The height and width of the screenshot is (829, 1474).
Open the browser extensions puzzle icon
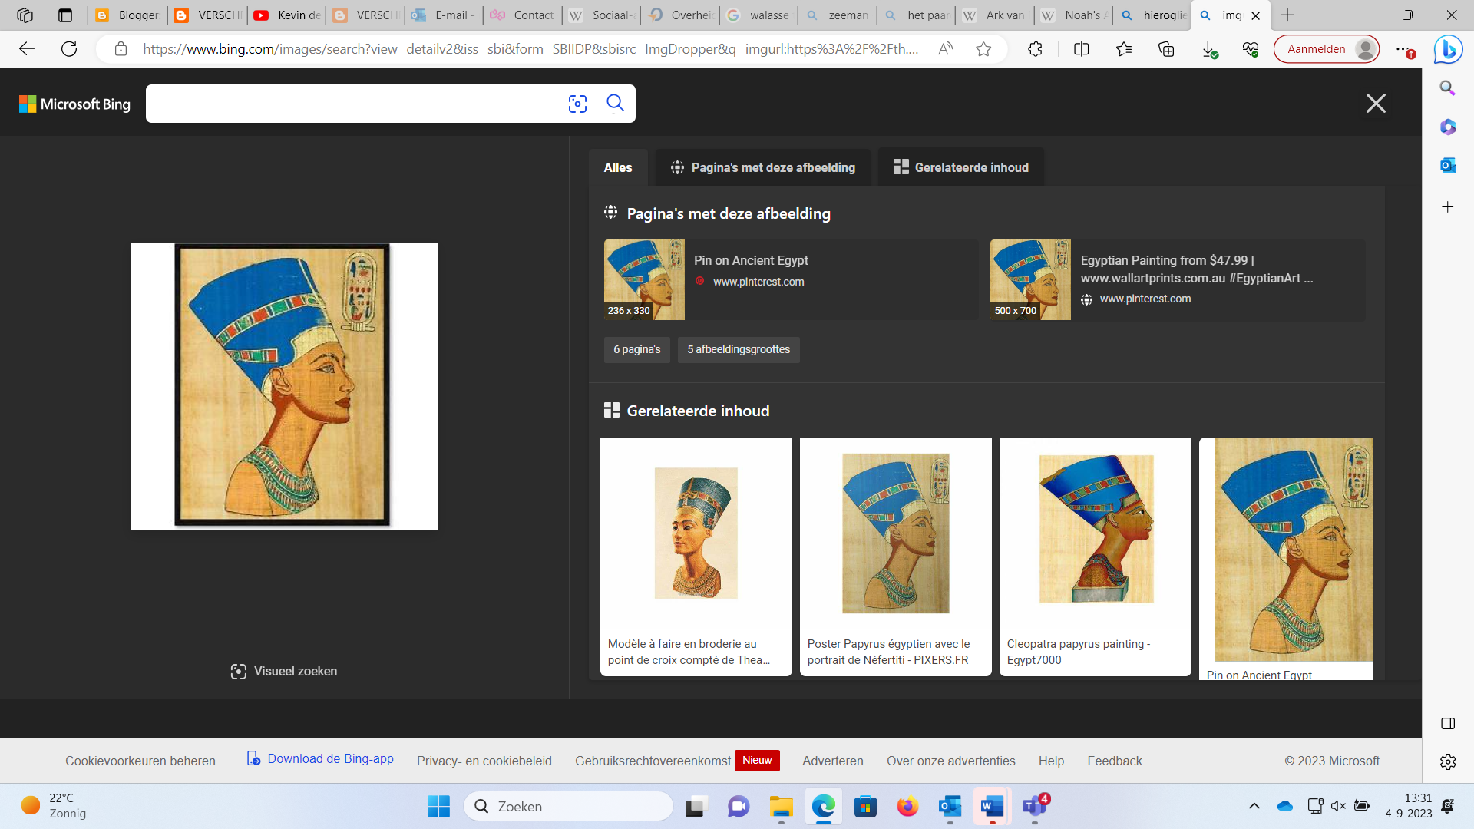1035,49
